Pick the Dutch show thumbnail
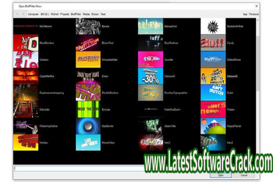This screenshot has height=182, width=273. tap(213, 93)
